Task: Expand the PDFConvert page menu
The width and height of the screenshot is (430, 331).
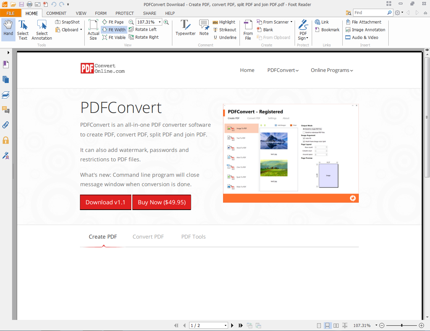Action: [x=283, y=70]
